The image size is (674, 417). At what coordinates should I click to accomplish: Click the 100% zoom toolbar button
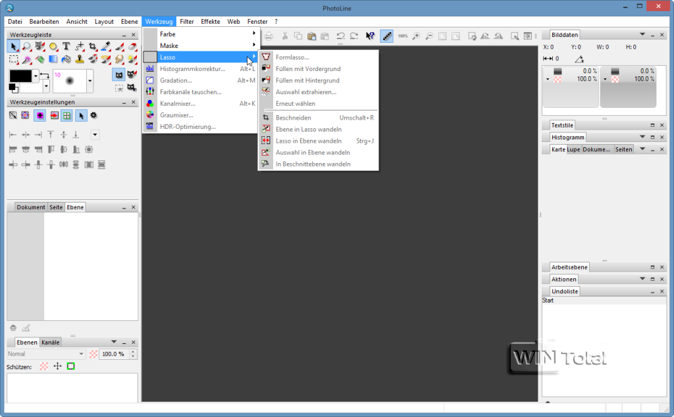[403, 36]
